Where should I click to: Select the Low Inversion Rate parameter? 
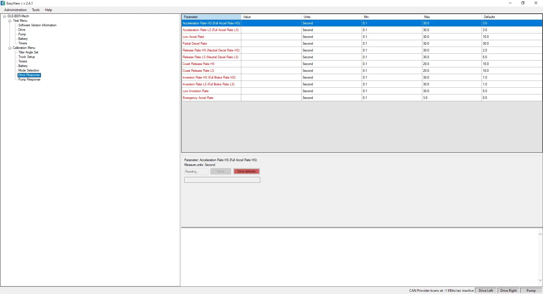pyautogui.click(x=362, y=91)
